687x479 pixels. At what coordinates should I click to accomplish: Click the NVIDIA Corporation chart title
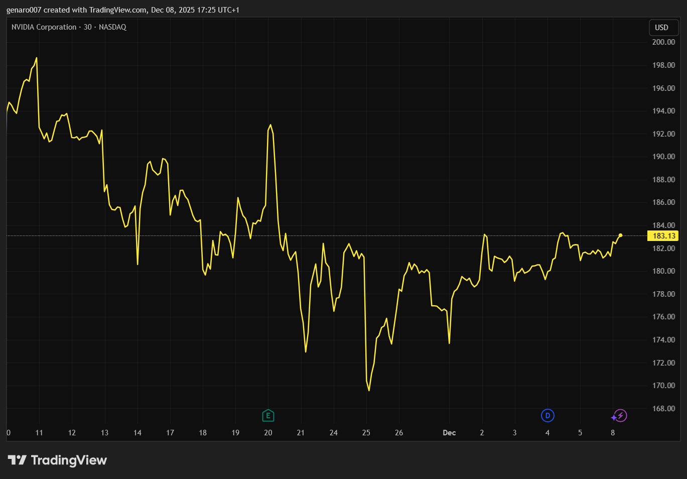pyautogui.click(x=44, y=27)
